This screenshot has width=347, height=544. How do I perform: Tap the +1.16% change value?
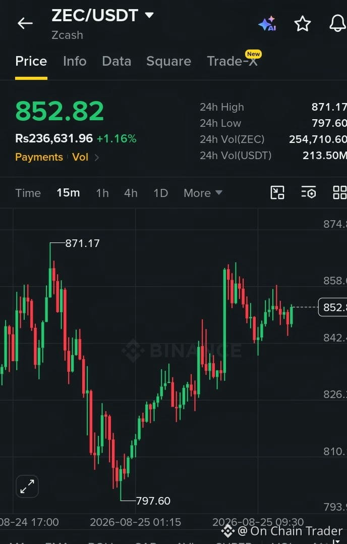117,139
